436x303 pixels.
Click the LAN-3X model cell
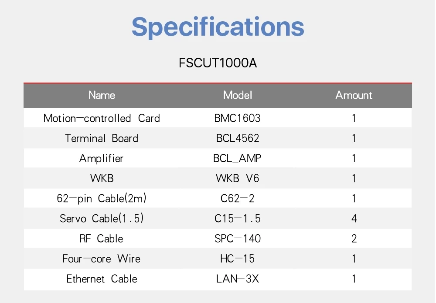[x=238, y=279]
